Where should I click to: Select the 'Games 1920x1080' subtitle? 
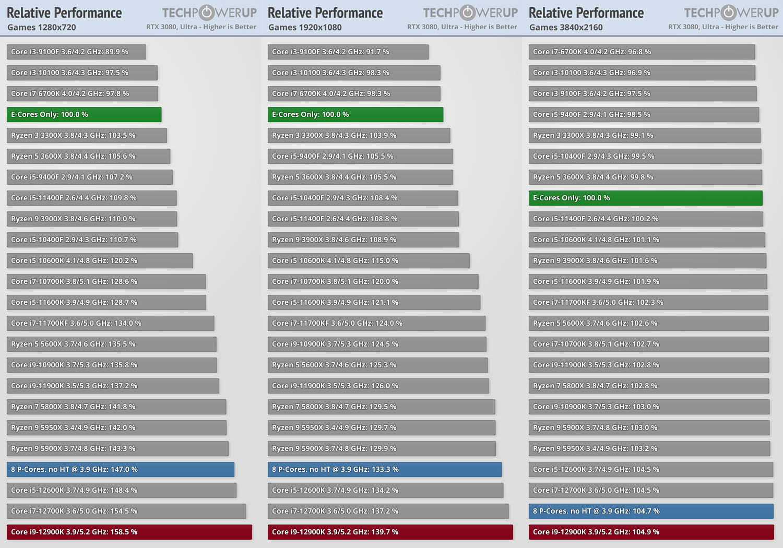tap(305, 27)
